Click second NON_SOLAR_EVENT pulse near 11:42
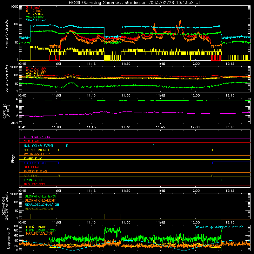This screenshot has width=254, height=254. coord(154,146)
